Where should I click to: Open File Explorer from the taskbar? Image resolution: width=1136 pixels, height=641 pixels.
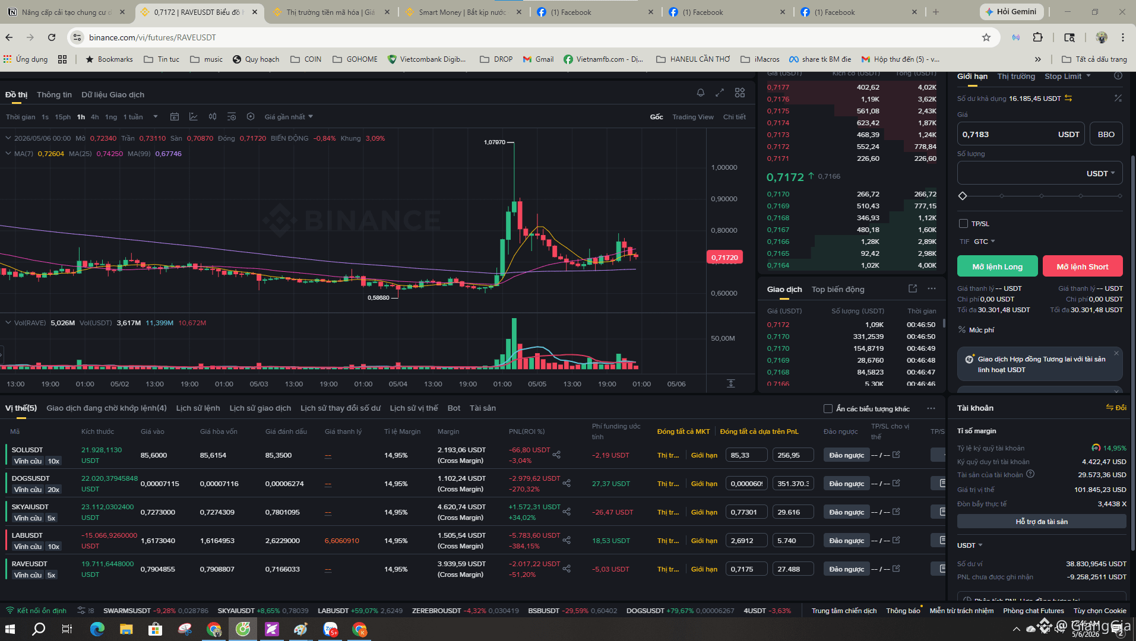[x=126, y=629]
